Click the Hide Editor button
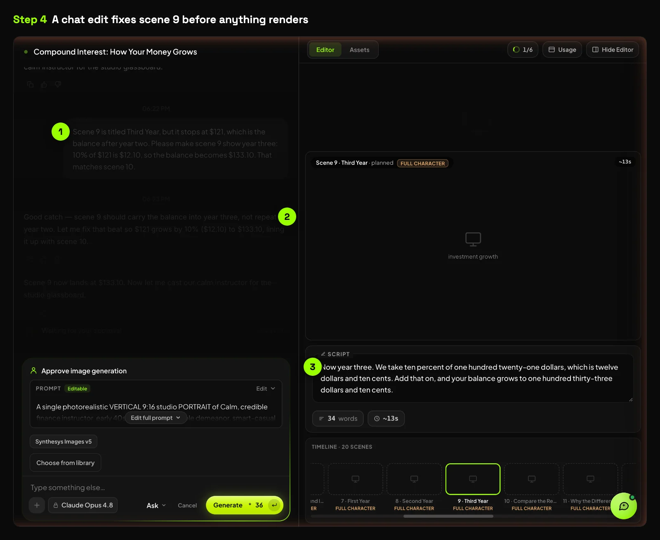The image size is (660, 540). [x=613, y=50]
